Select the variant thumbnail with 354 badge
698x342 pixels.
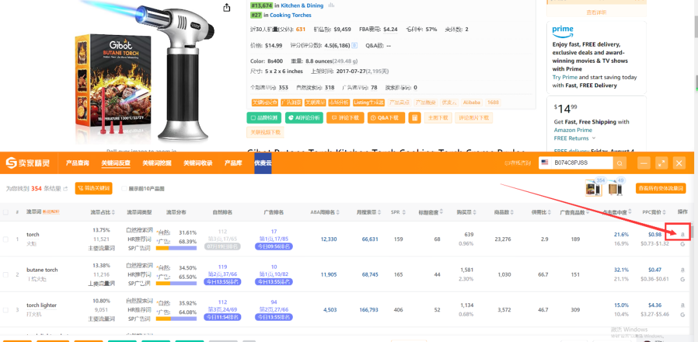(593, 189)
